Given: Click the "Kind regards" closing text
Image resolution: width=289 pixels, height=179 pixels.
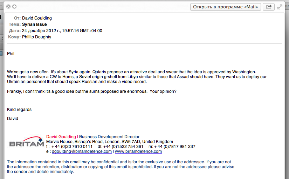Looking at the screenshot, I should click(19, 110).
